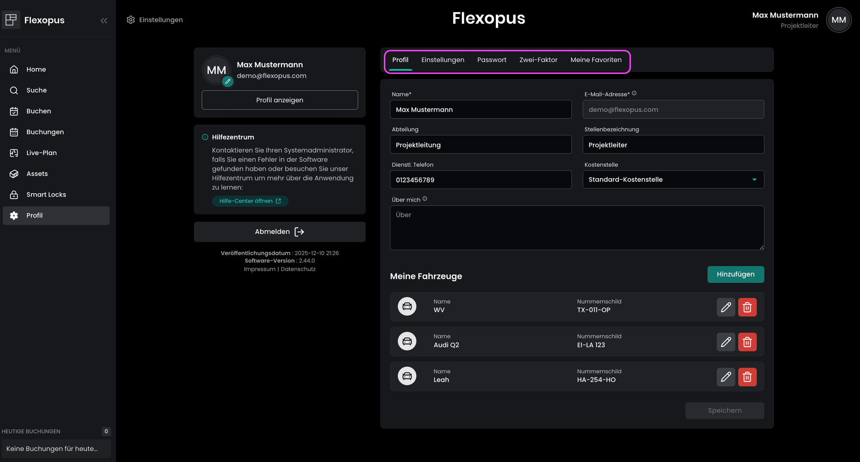Viewport: 860px width, 462px height.
Task: Collapse the sidebar with double chevron
Action: point(104,21)
